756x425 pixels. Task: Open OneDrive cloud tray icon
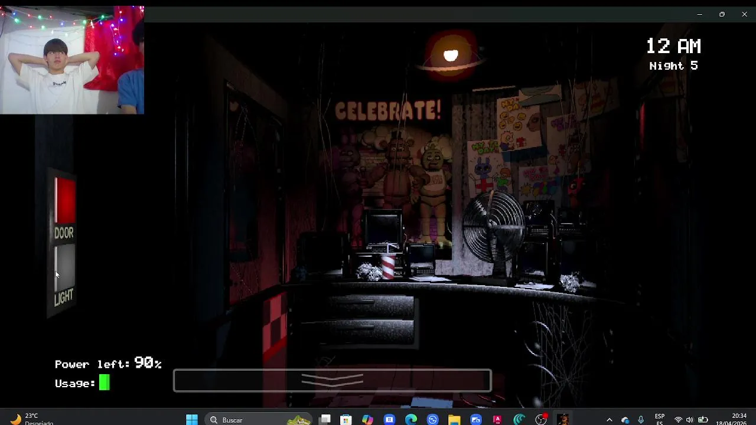click(625, 420)
